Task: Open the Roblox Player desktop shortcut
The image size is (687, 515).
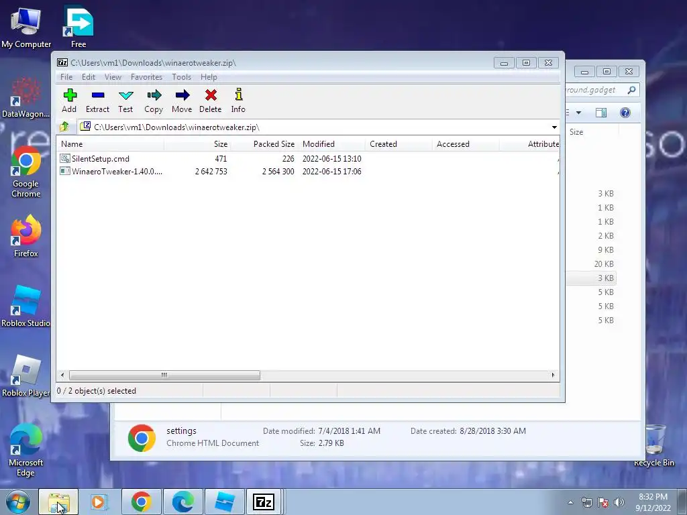Action: 26,376
